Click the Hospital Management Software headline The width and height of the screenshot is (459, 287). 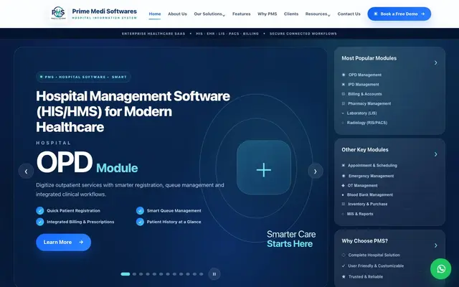coord(133,112)
